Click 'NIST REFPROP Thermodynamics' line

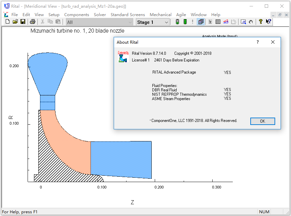pyautogui.click(x=179, y=94)
